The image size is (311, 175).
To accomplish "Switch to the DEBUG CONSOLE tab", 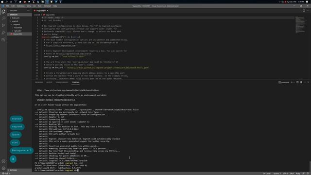I will [62, 82].
